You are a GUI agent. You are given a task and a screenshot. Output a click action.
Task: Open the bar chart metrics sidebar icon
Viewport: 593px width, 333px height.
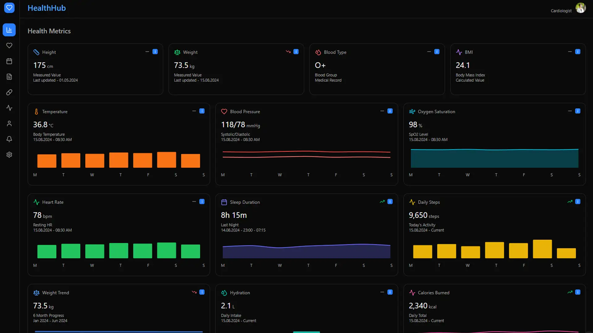point(9,30)
